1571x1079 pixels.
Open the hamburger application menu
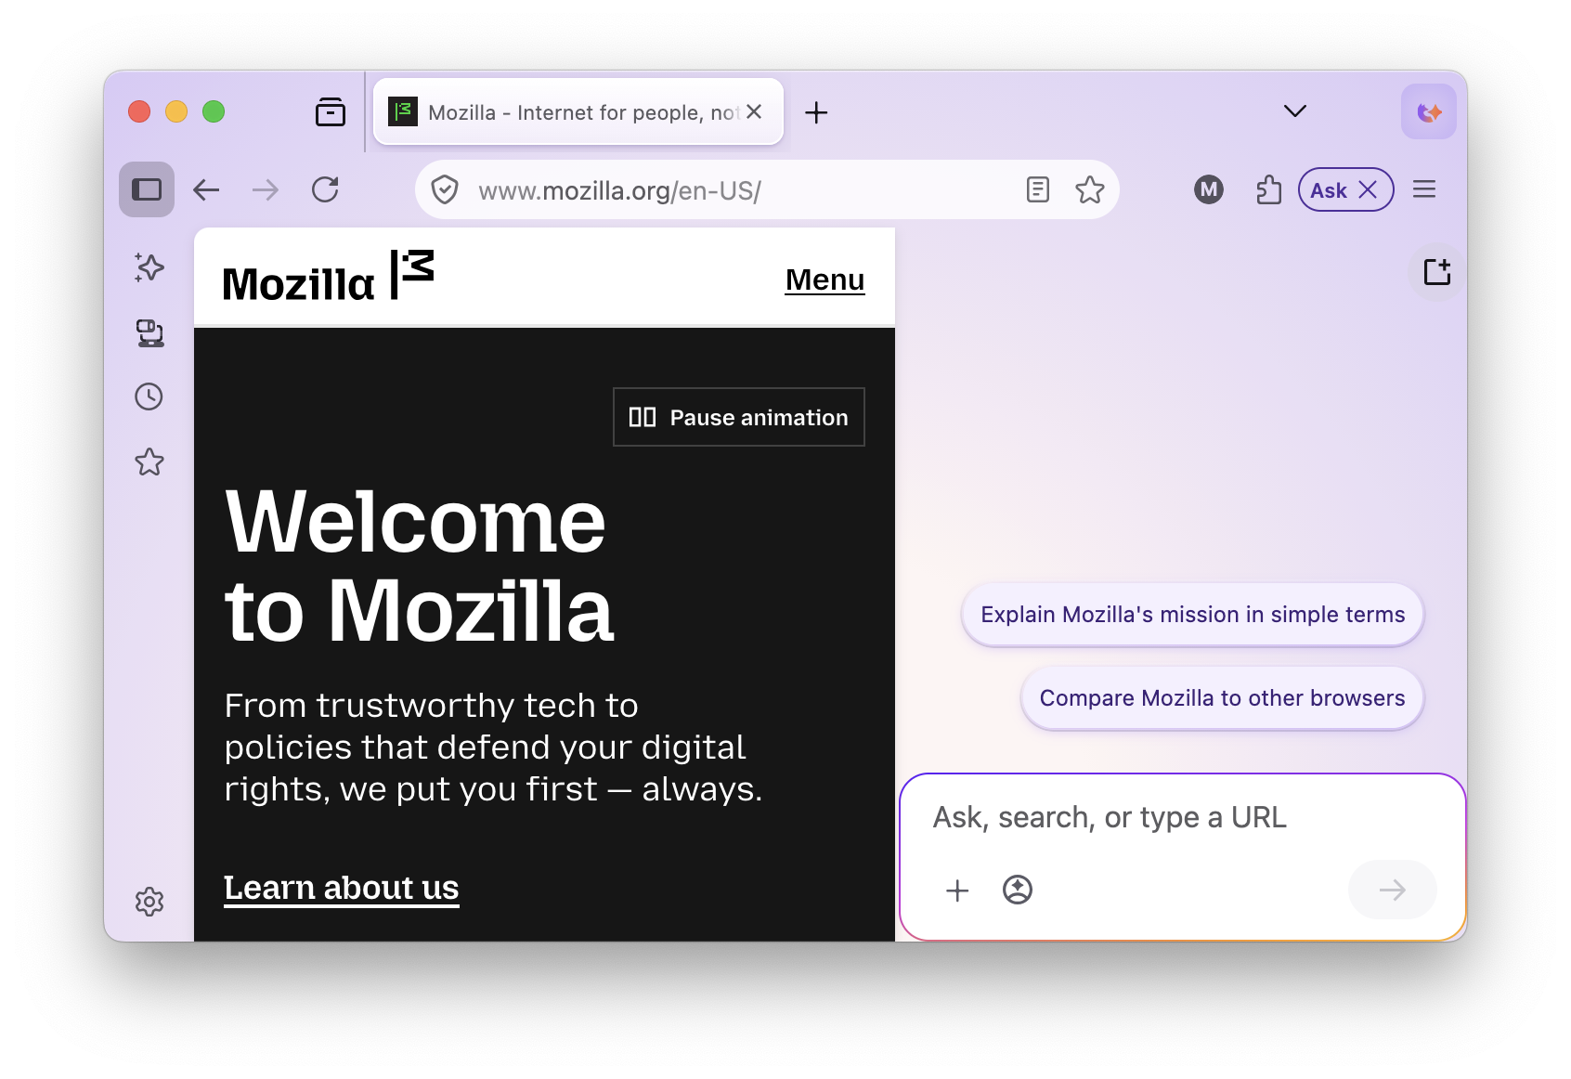point(1424,189)
